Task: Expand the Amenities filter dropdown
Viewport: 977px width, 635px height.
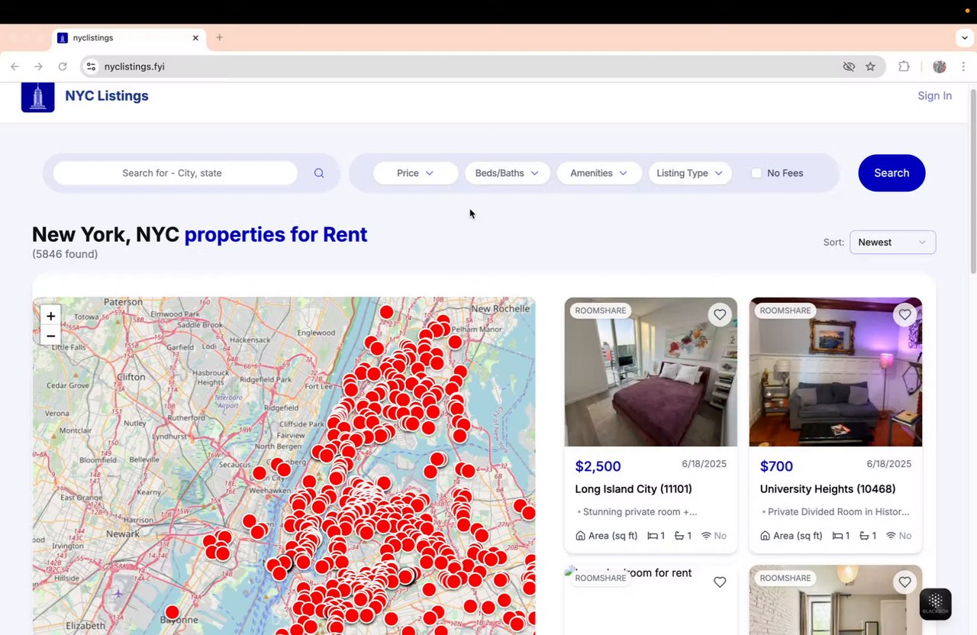Action: point(599,173)
